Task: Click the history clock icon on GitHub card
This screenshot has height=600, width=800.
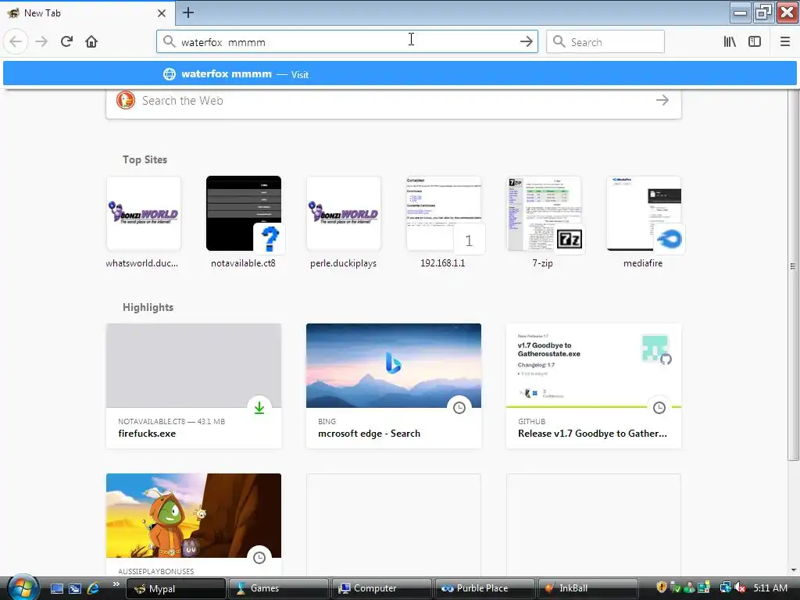Action: click(659, 408)
